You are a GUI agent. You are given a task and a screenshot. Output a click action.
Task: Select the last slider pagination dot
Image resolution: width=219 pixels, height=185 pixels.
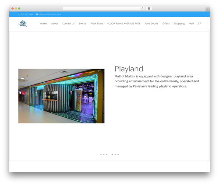[x=118, y=154]
